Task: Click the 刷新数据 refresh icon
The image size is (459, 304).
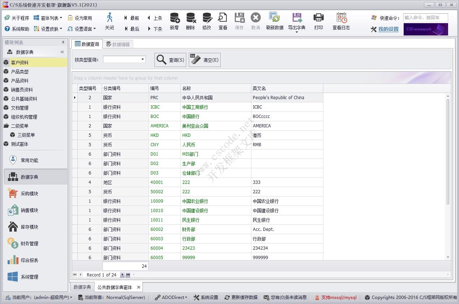Action: [275, 22]
